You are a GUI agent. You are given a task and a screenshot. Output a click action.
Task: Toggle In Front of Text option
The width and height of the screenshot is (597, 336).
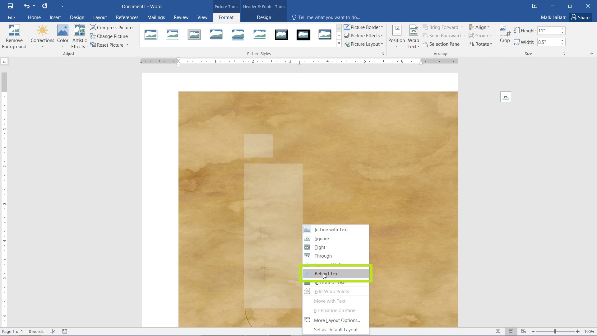pos(330,282)
